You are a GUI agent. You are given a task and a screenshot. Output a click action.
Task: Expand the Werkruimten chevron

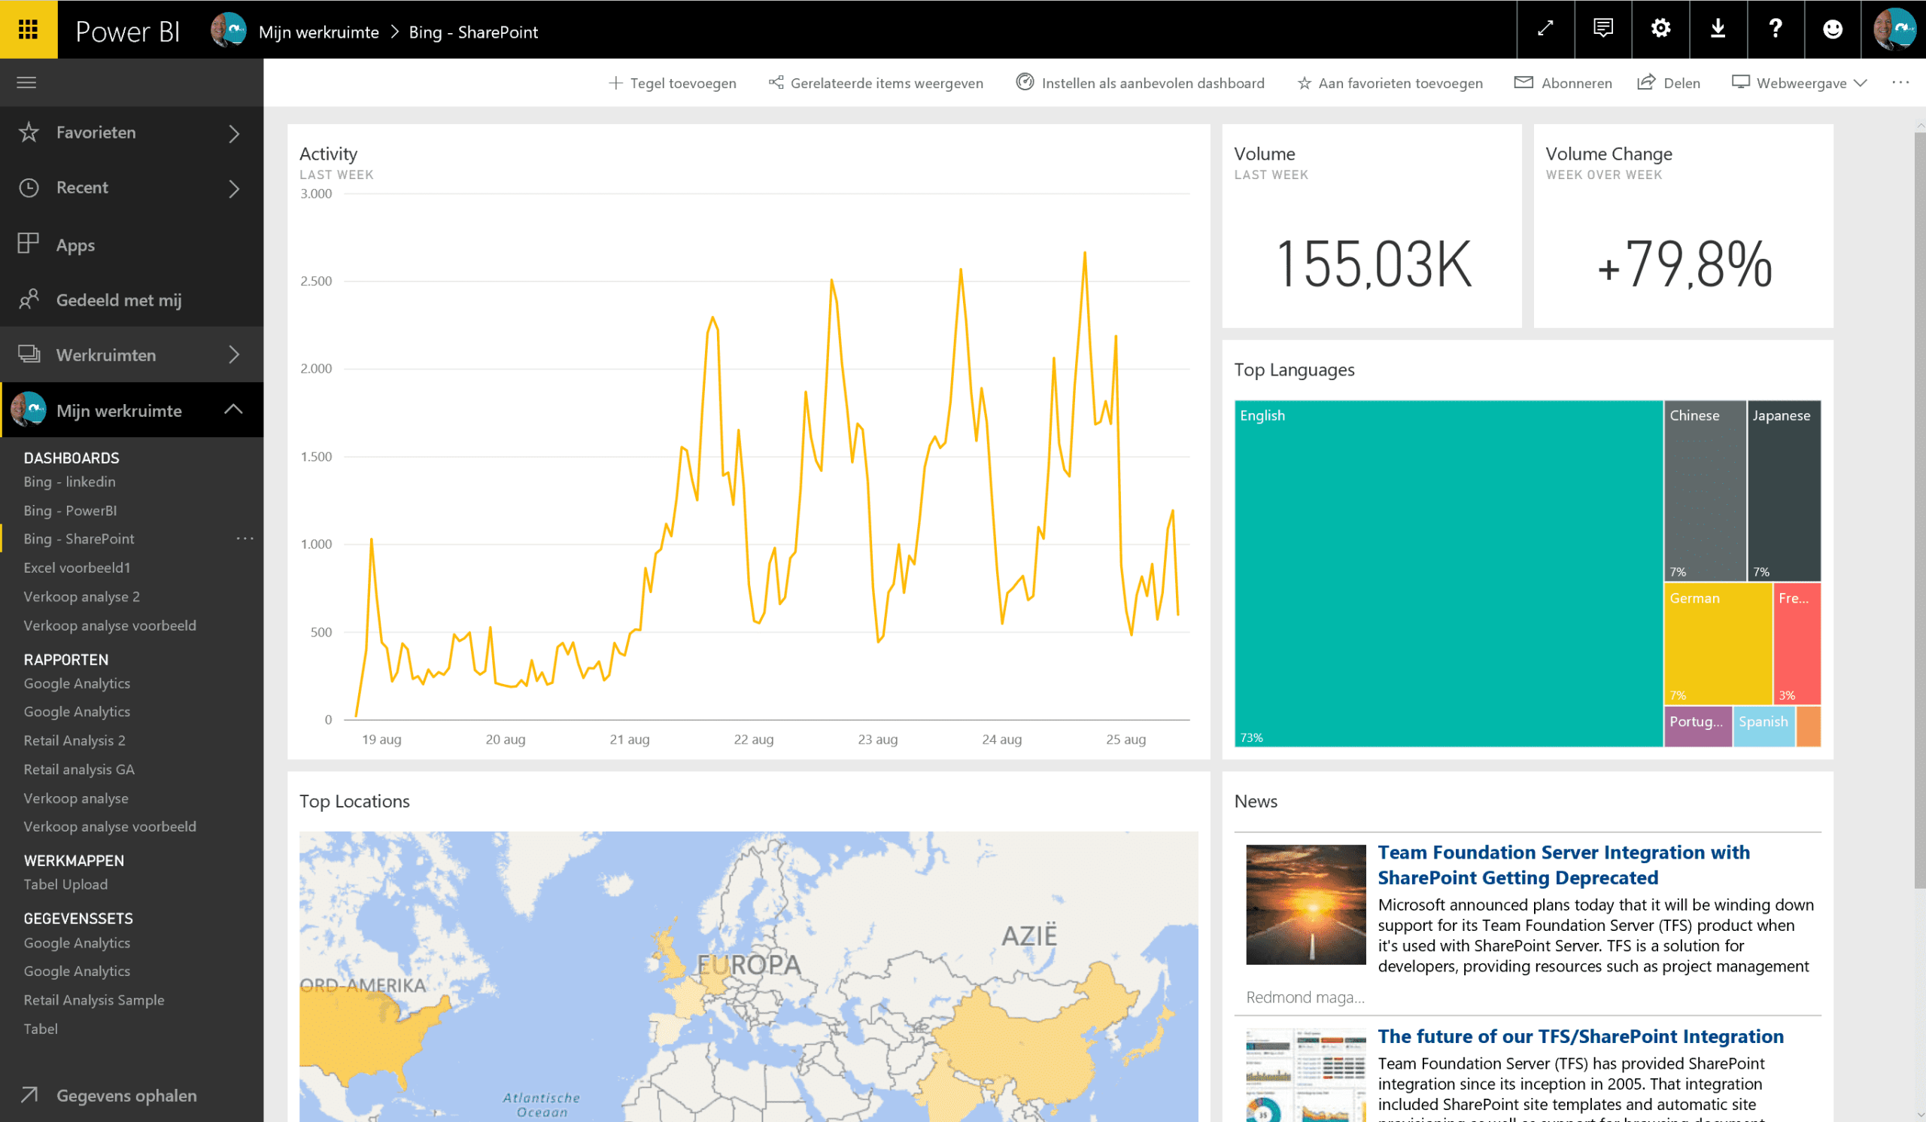point(235,354)
